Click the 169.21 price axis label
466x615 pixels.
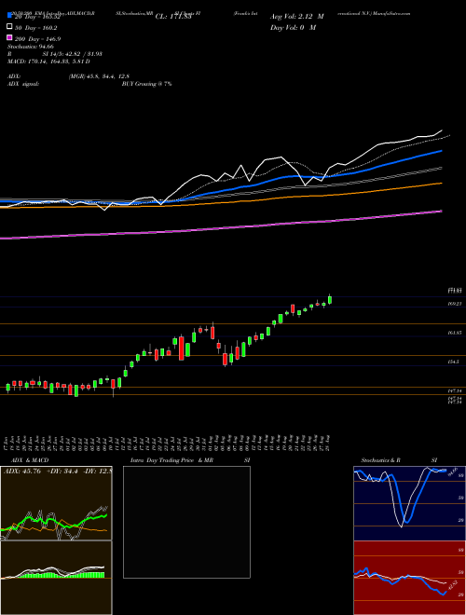click(455, 304)
